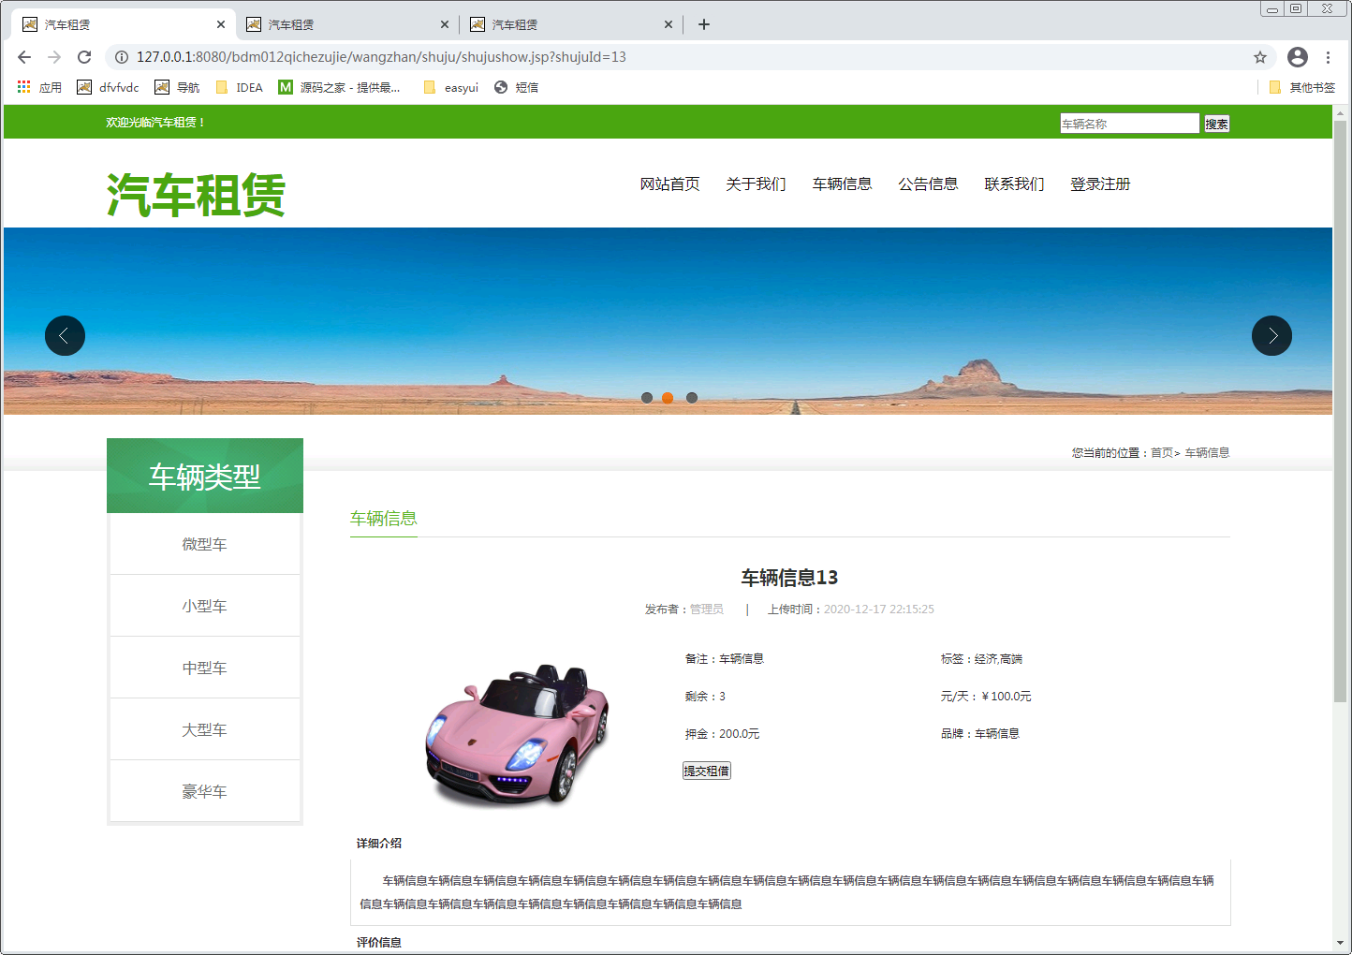View site info icon in address bar

click(122, 57)
